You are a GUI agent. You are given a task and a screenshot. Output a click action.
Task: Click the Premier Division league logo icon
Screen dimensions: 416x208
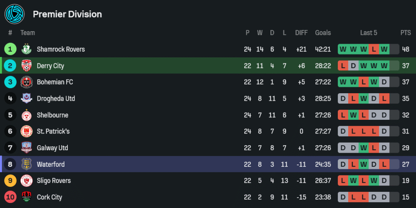click(x=15, y=14)
